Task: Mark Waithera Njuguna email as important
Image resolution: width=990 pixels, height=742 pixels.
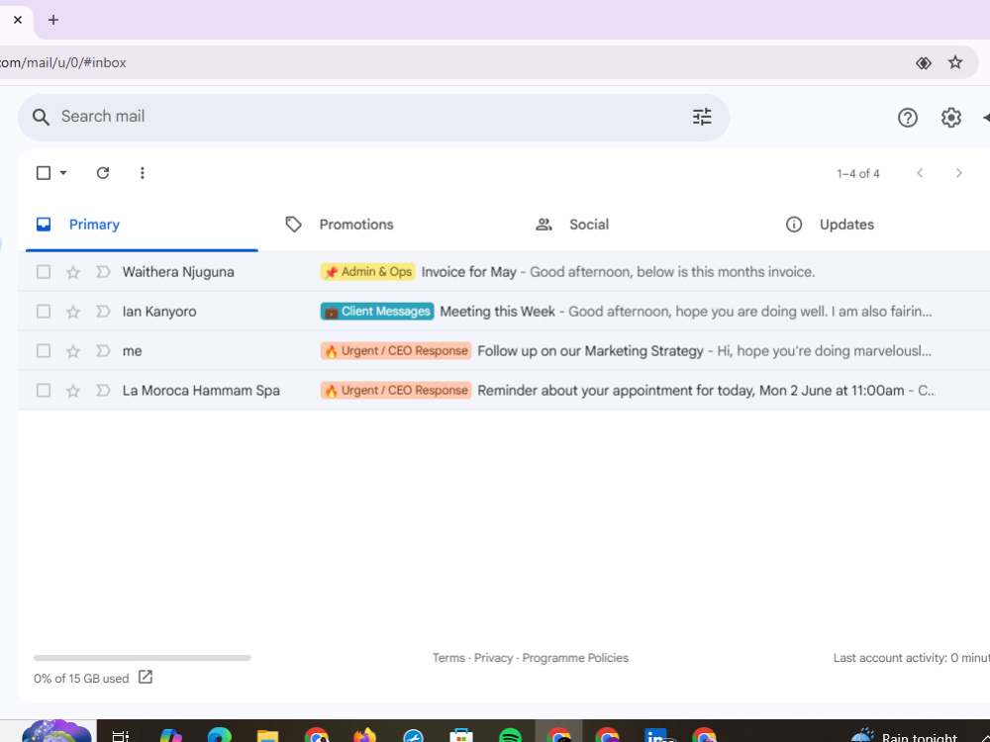Action: pyautogui.click(x=103, y=272)
